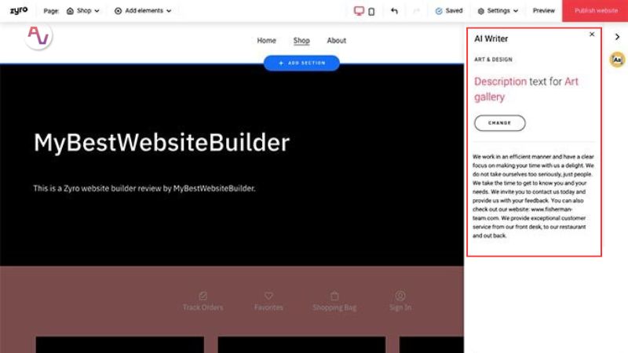628x353 pixels.
Task: Close the AI Writer panel
Action: (x=592, y=35)
